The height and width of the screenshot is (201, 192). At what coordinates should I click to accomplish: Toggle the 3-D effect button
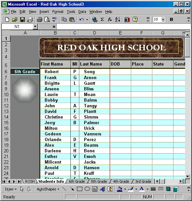[x=176, y=189]
